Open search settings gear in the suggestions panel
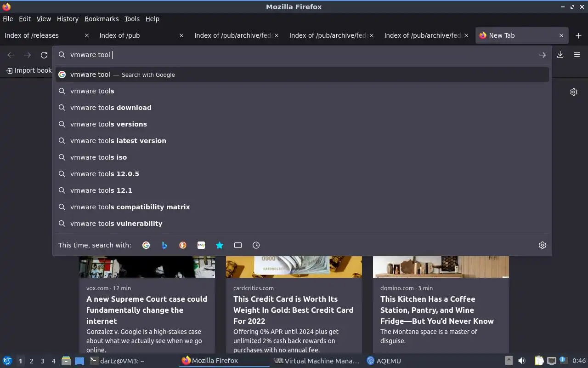The width and height of the screenshot is (588, 368). point(543,245)
